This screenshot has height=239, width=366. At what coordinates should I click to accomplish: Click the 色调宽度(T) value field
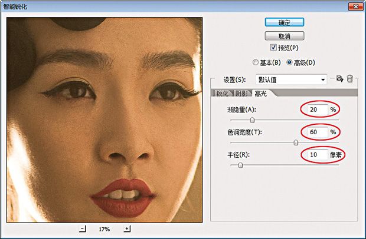pyautogui.click(x=318, y=132)
